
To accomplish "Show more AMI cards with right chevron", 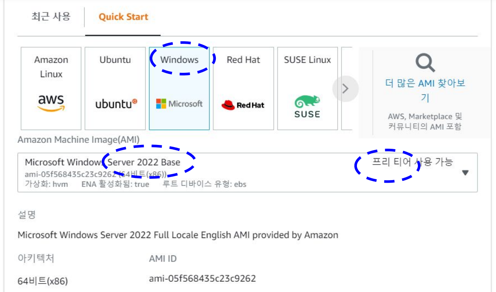I will point(345,89).
